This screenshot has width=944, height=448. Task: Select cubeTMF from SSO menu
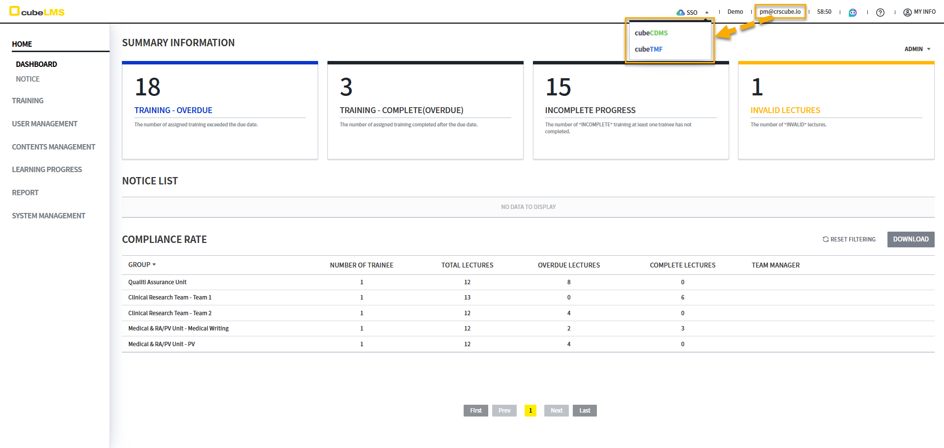click(649, 49)
